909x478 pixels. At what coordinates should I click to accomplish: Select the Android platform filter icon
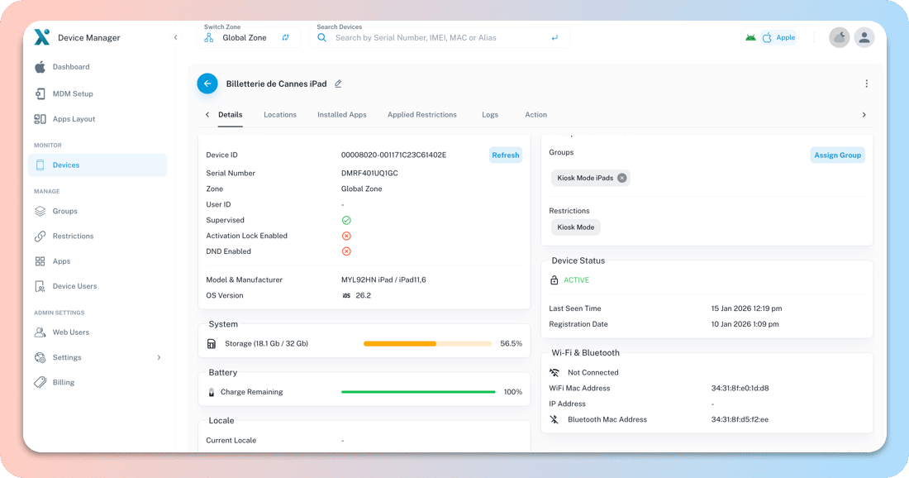(x=750, y=37)
